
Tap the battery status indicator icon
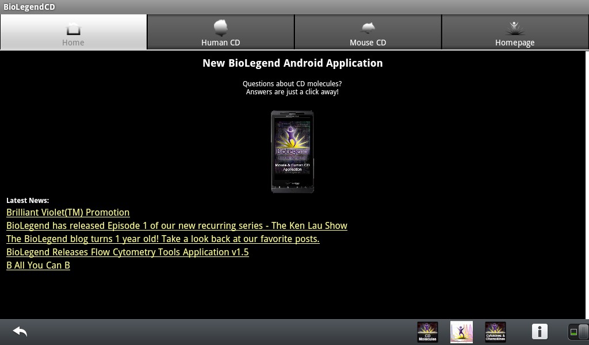click(577, 332)
